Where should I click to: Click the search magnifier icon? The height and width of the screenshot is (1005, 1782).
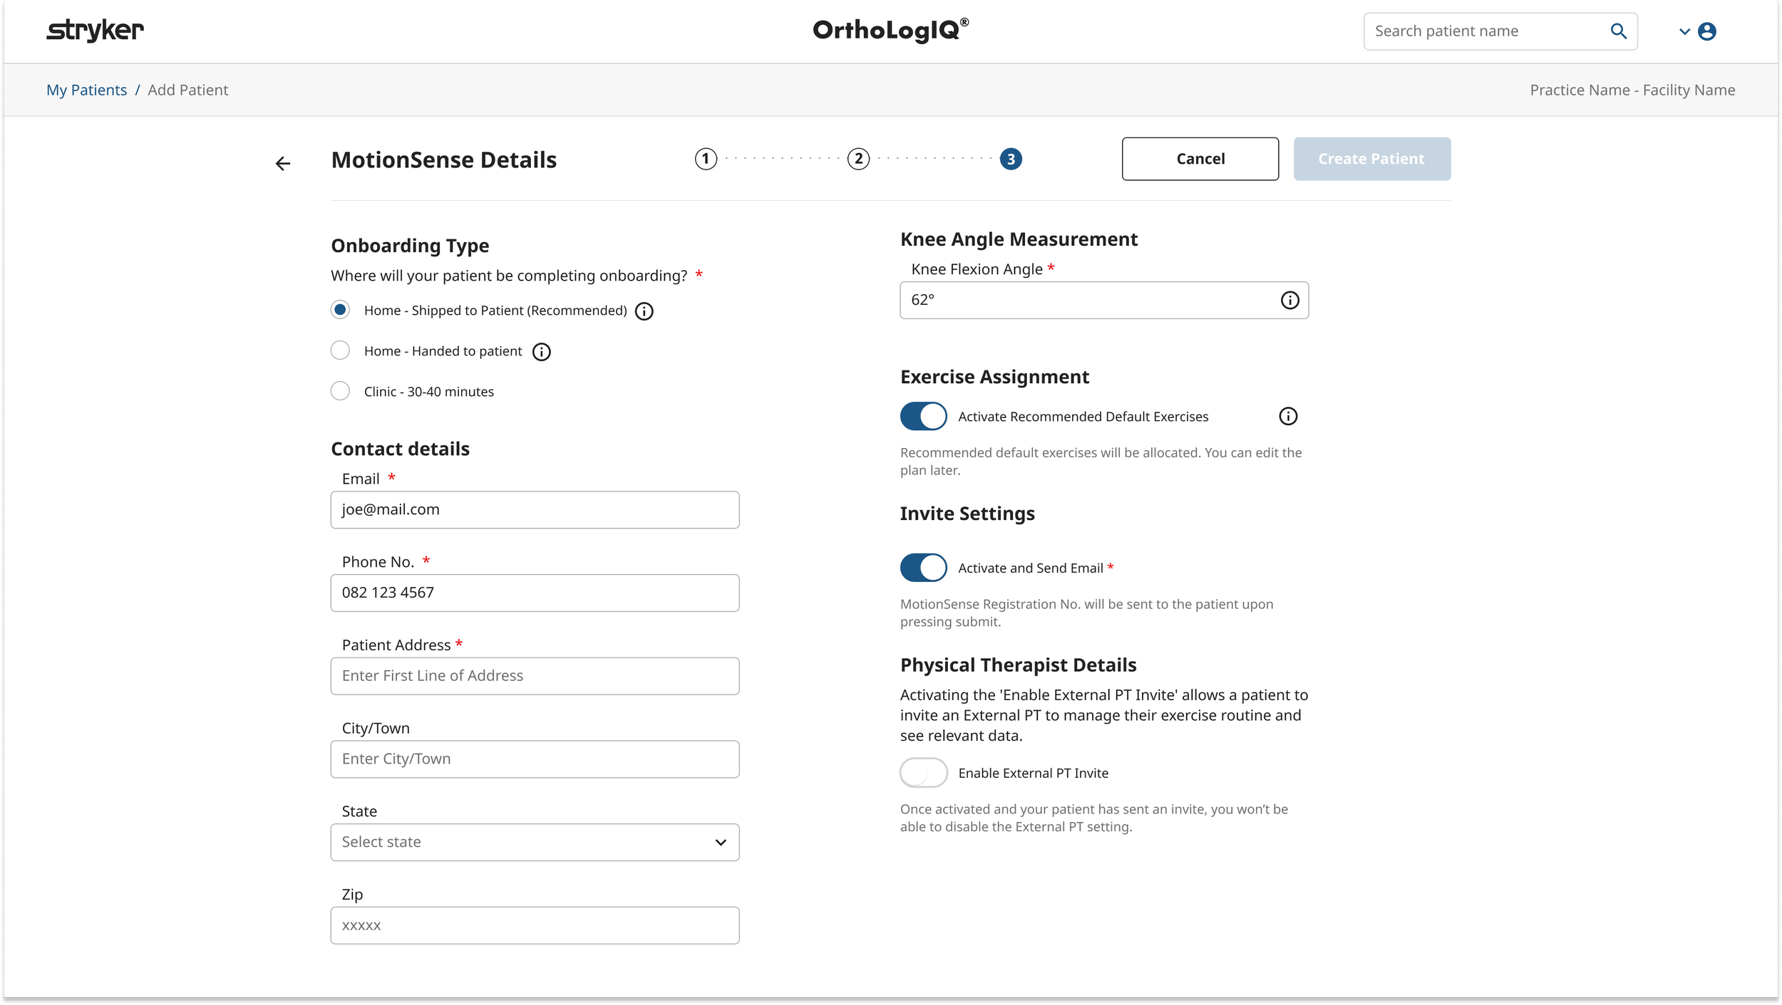click(x=1618, y=31)
